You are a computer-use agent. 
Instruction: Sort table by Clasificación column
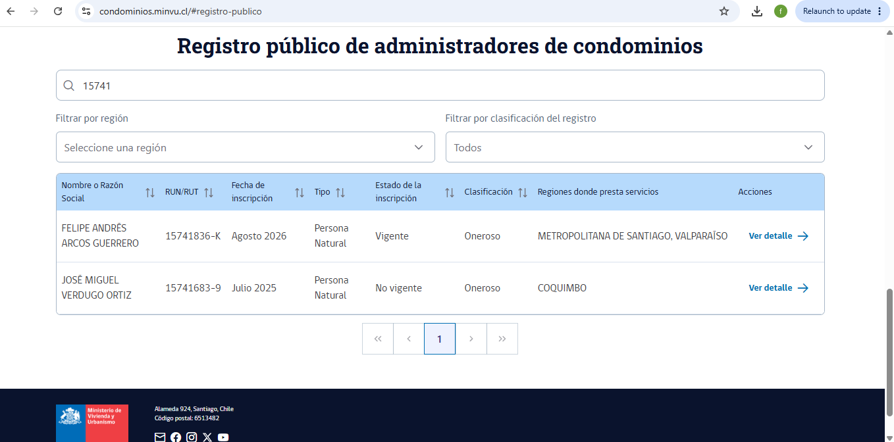point(523,193)
